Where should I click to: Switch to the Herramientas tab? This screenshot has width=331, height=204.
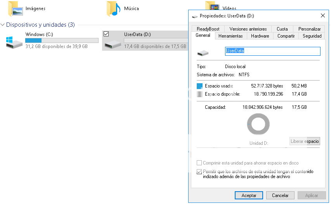click(230, 36)
